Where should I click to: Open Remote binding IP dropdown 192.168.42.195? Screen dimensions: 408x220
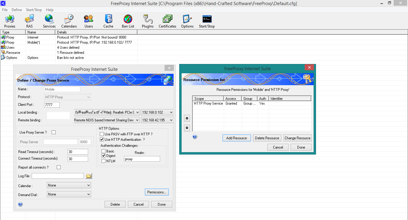click(x=157, y=120)
